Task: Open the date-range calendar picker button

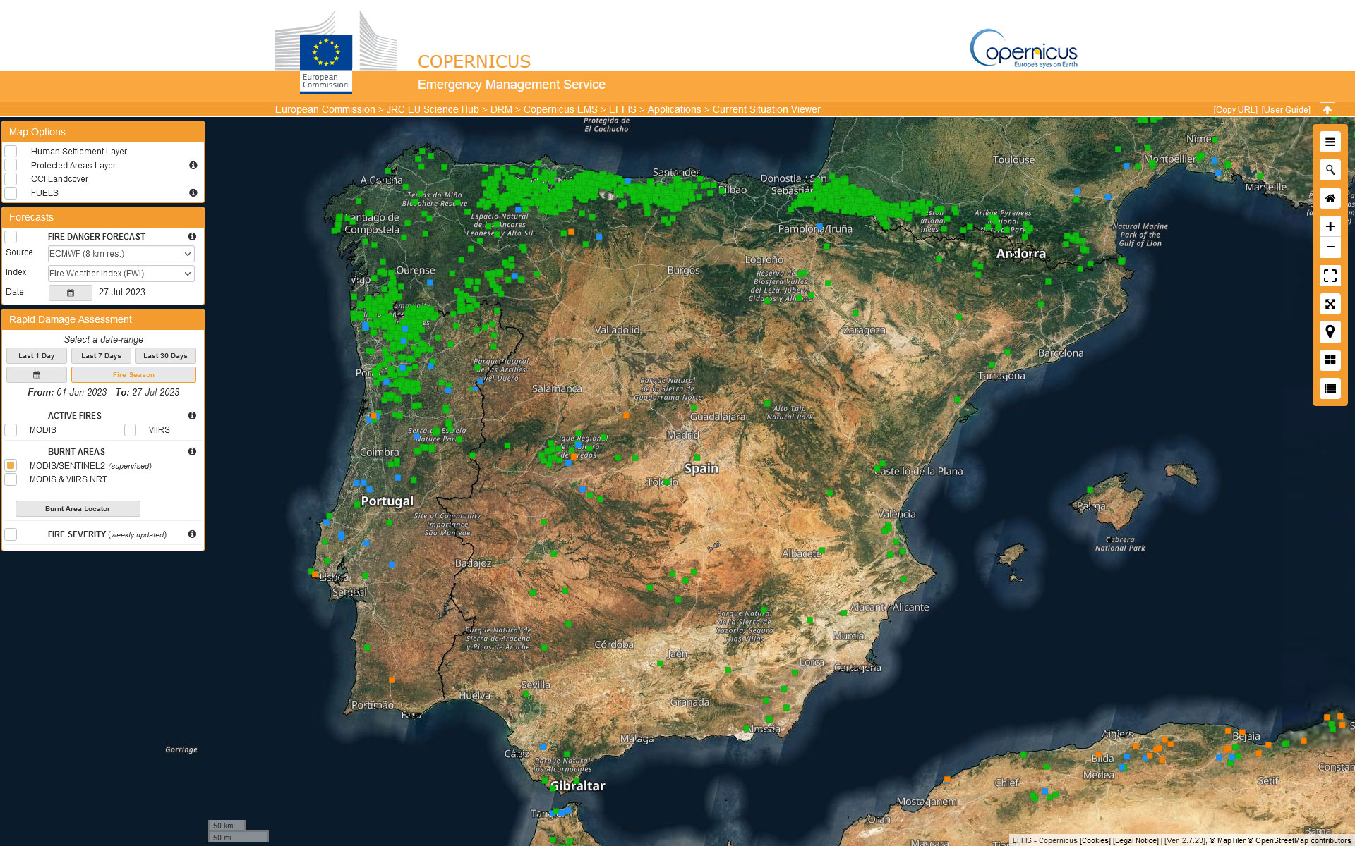Action: (37, 374)
